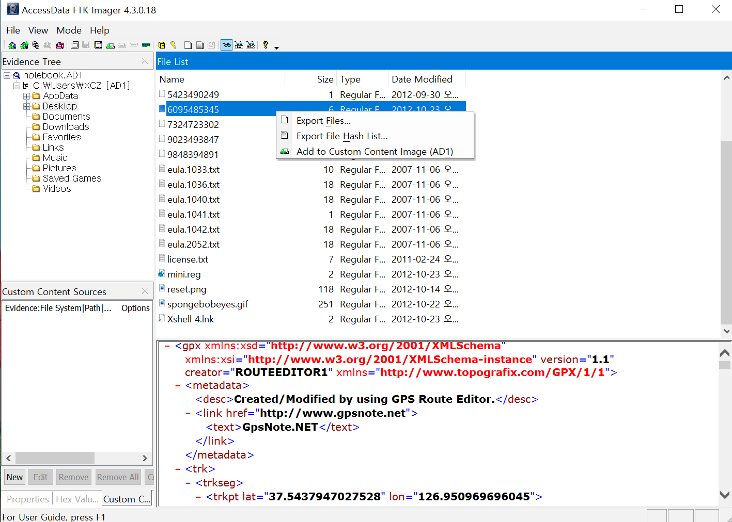Screen dimensions: 732x522
Task: Click the Xshell 4.lnk shortcut file icon
Action: (162, 319)
